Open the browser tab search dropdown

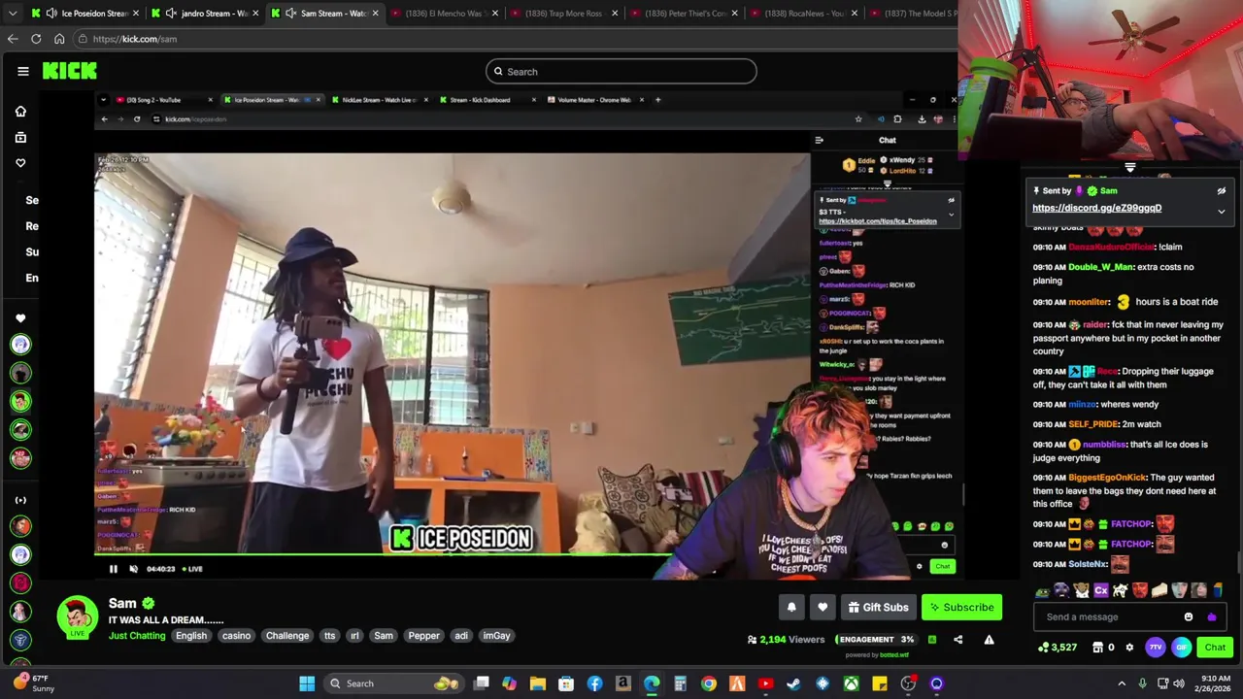tap(13, 14)
